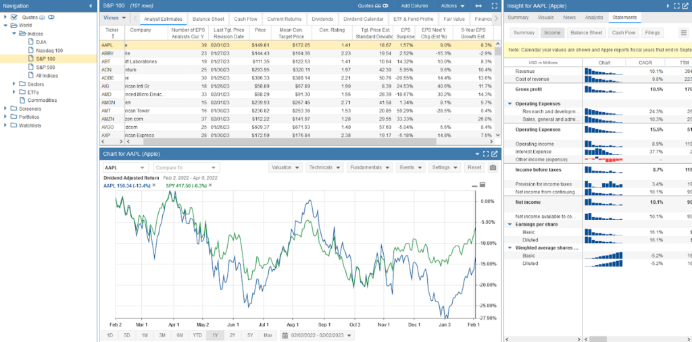This screenshot has height=342, width=692.
Task: Open the Analysts tab in Insight panel
Action: click(593, 18)
